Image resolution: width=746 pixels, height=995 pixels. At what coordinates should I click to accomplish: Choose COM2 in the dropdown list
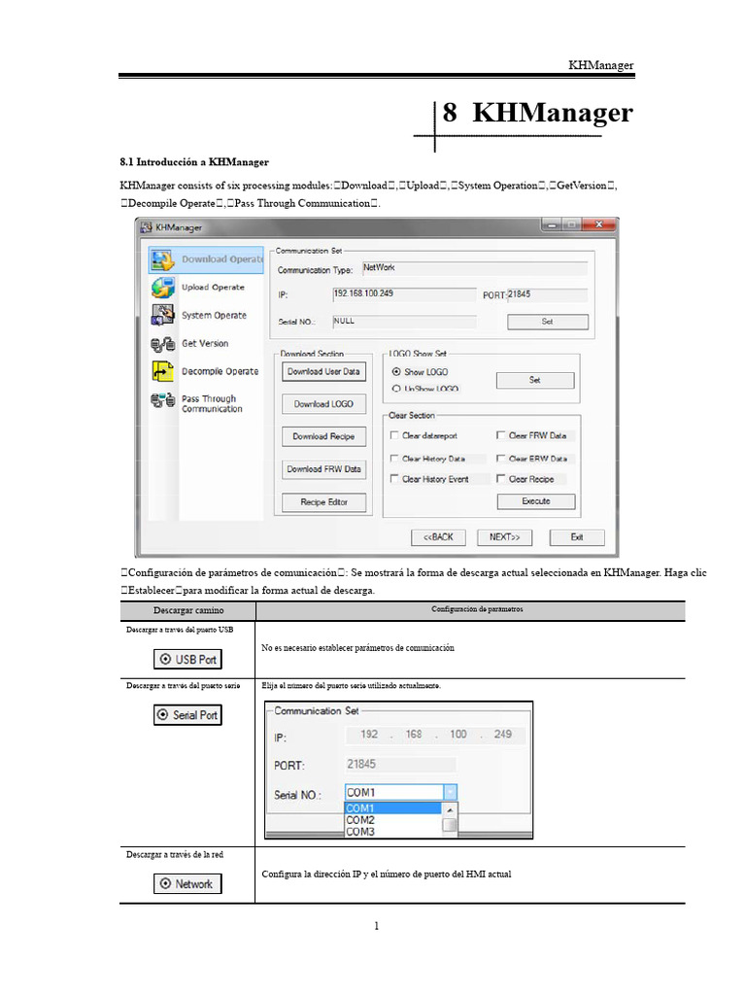click(392, 820)
